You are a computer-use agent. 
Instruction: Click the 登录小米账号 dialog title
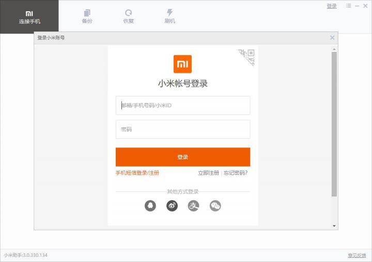pyautogui.click(x=51, y=38)
